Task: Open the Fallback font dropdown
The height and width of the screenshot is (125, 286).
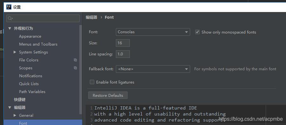Action: tap(153, 69)
